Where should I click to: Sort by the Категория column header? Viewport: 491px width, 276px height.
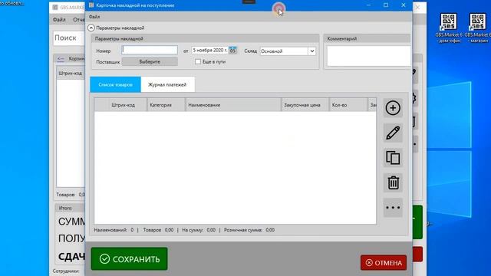tap(166, 105)
